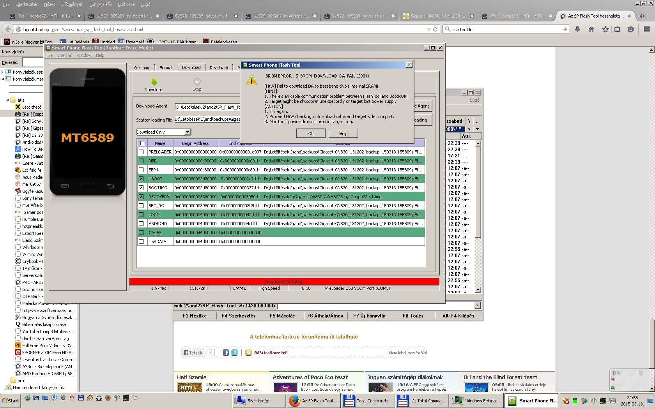655x409 pixels.
Task: Collapse the 'Könyvjelzők men' tree node
Action: click(x=3, y=79)
